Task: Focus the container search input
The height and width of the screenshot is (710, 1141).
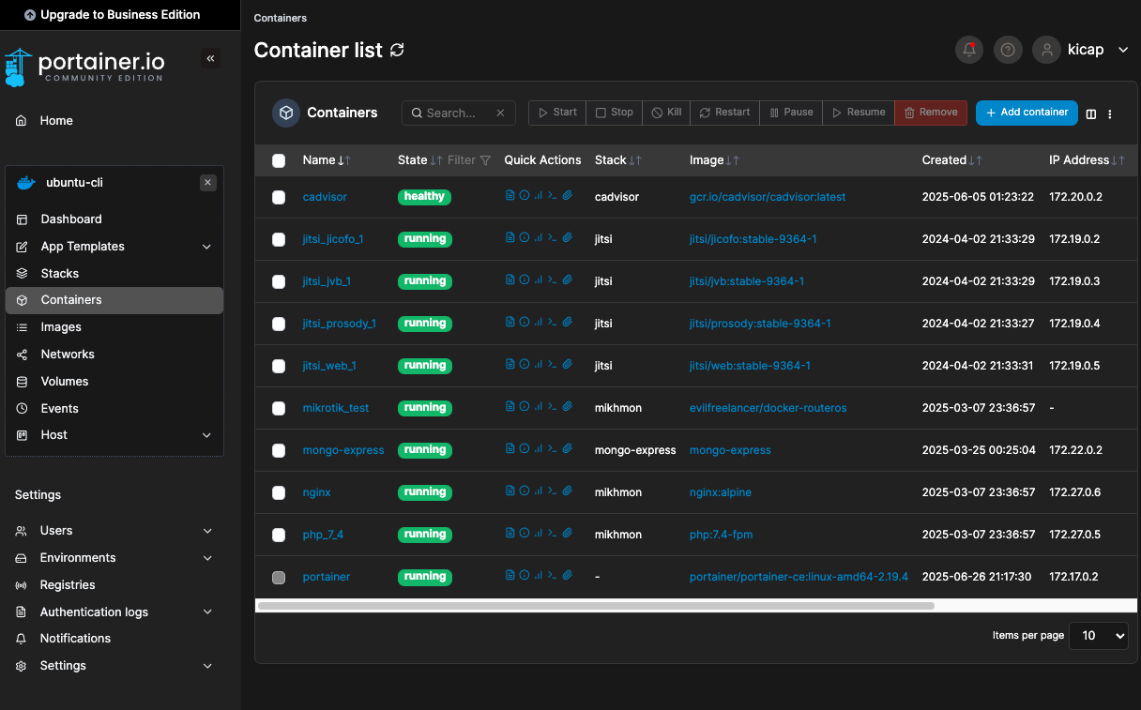Action: pyautogui.click(x=459, y=113)
